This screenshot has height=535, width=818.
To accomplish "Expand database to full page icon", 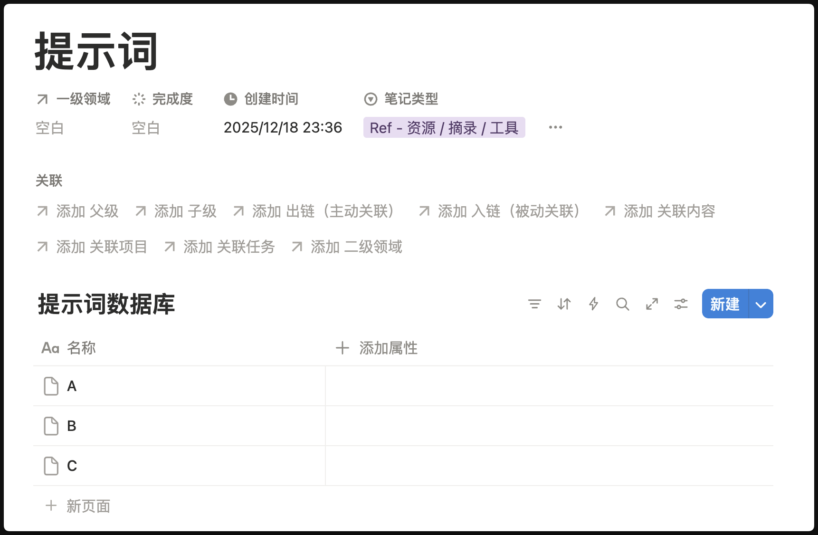I will [x=652, y=304].
